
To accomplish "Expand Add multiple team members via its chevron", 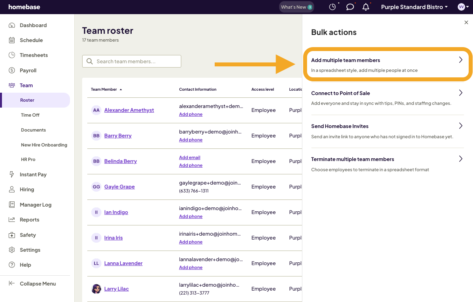I will tap(460, 60).
